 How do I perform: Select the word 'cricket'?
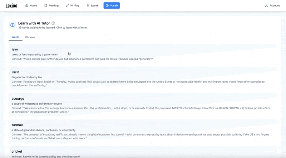click(x=17, y=152)
